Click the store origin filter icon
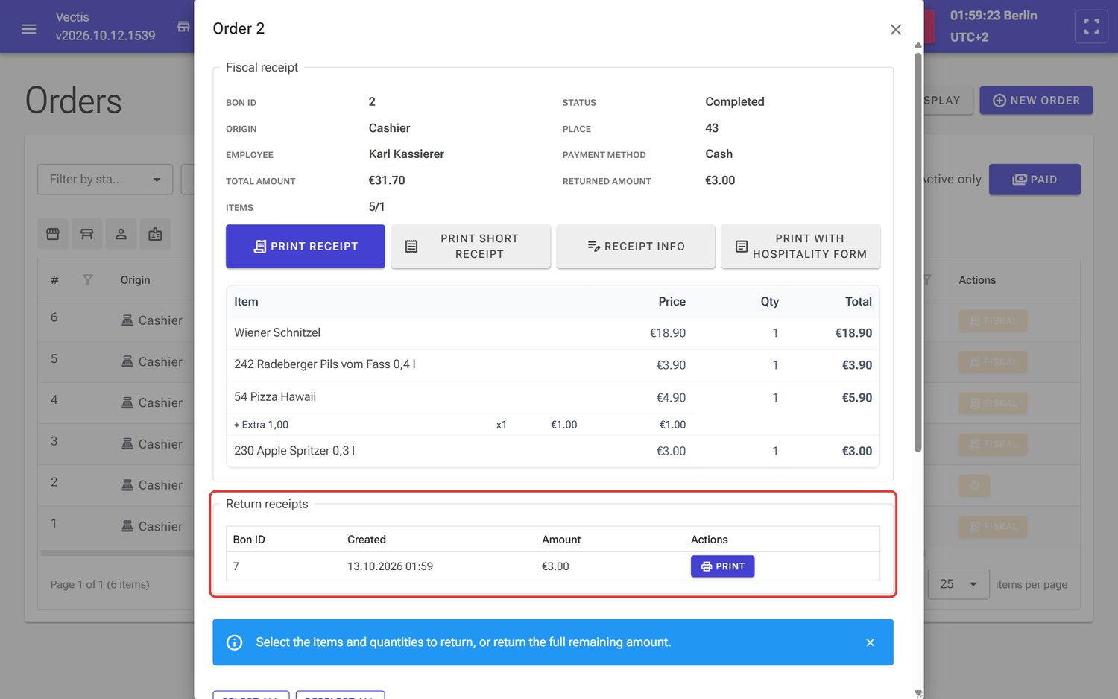1118x699 pixels. pos(53,234)
